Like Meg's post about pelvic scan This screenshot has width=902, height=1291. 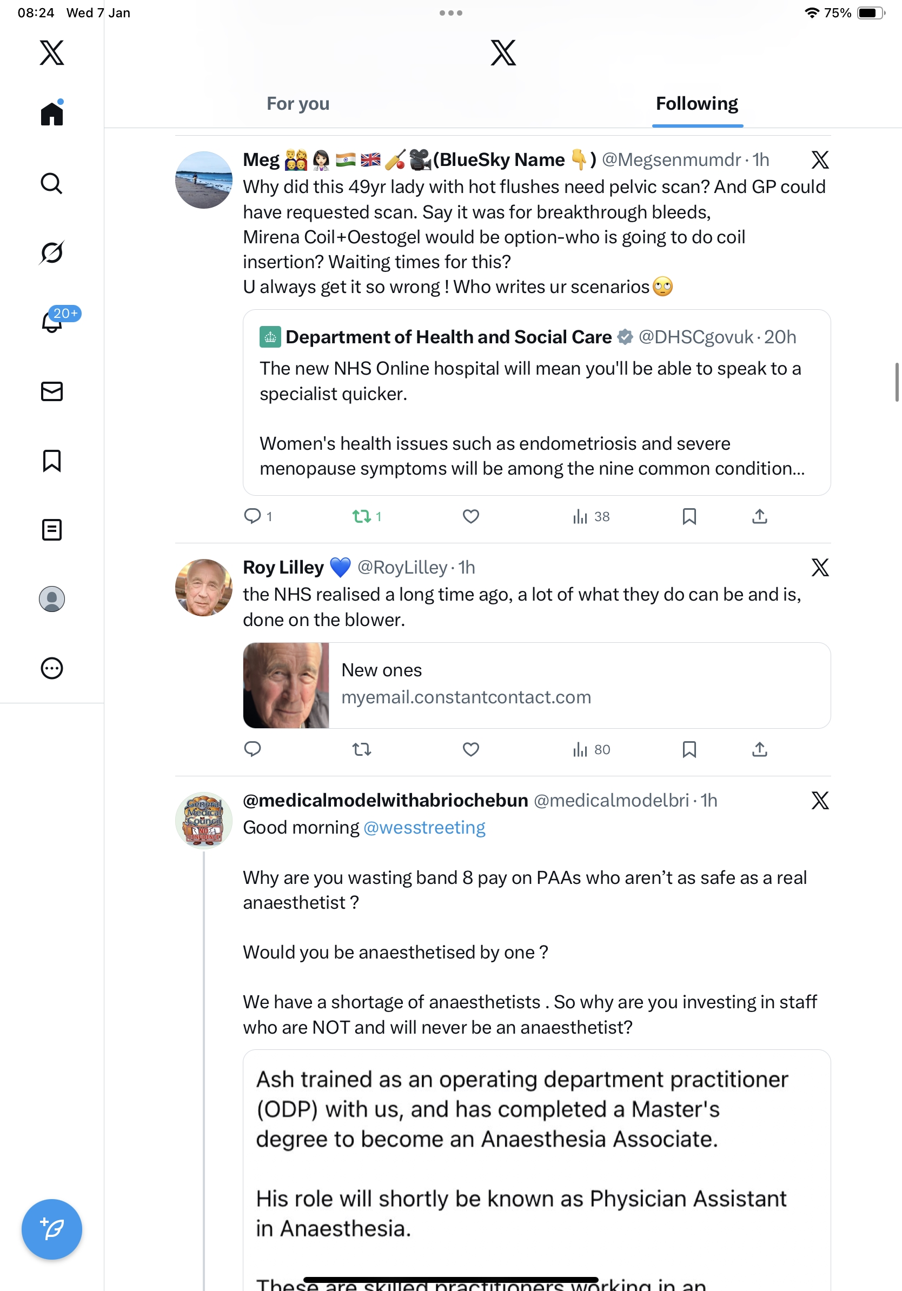tap(470, 516)
